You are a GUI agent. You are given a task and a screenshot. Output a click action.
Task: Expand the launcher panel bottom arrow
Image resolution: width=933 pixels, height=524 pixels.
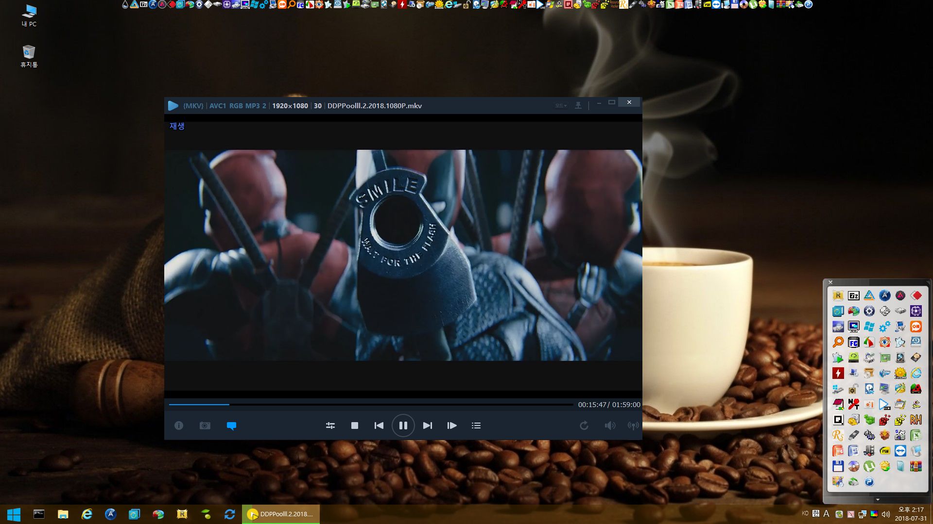pyautogui.click(x=878, y=499)
